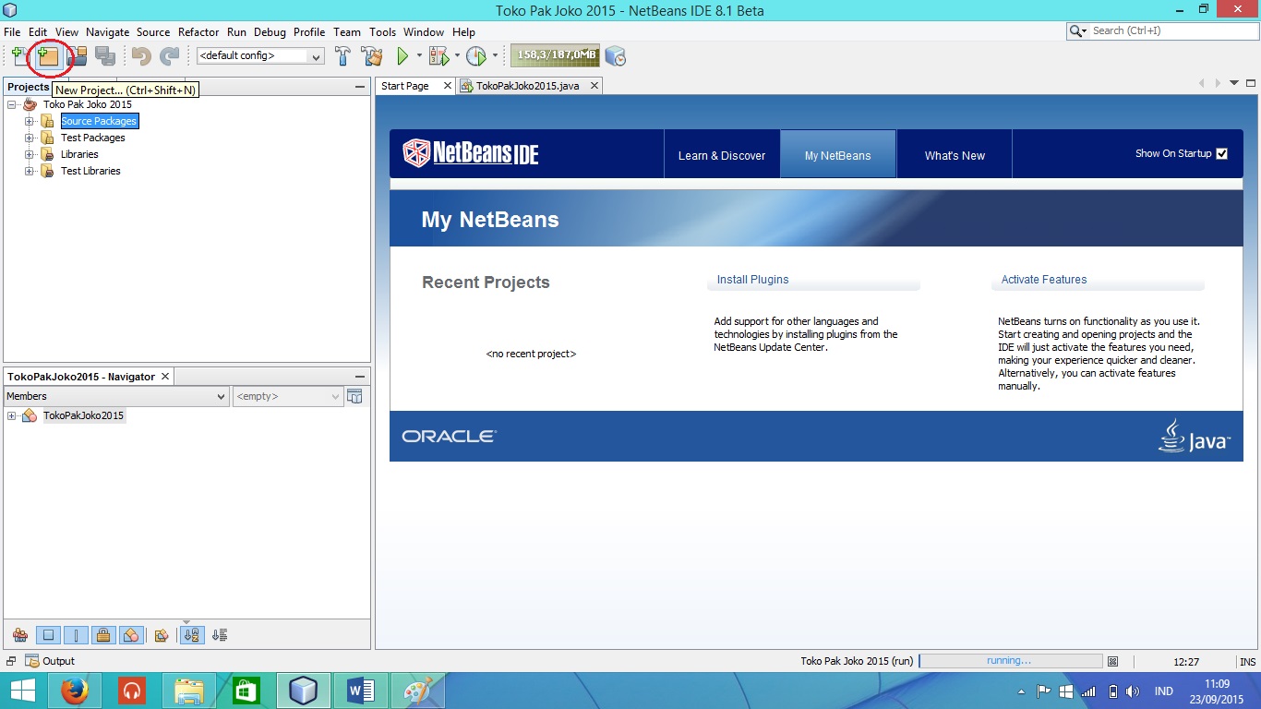The image size is (1261, 709).
Task: Click the Windows Start button
Action: [x=22, y=691]
